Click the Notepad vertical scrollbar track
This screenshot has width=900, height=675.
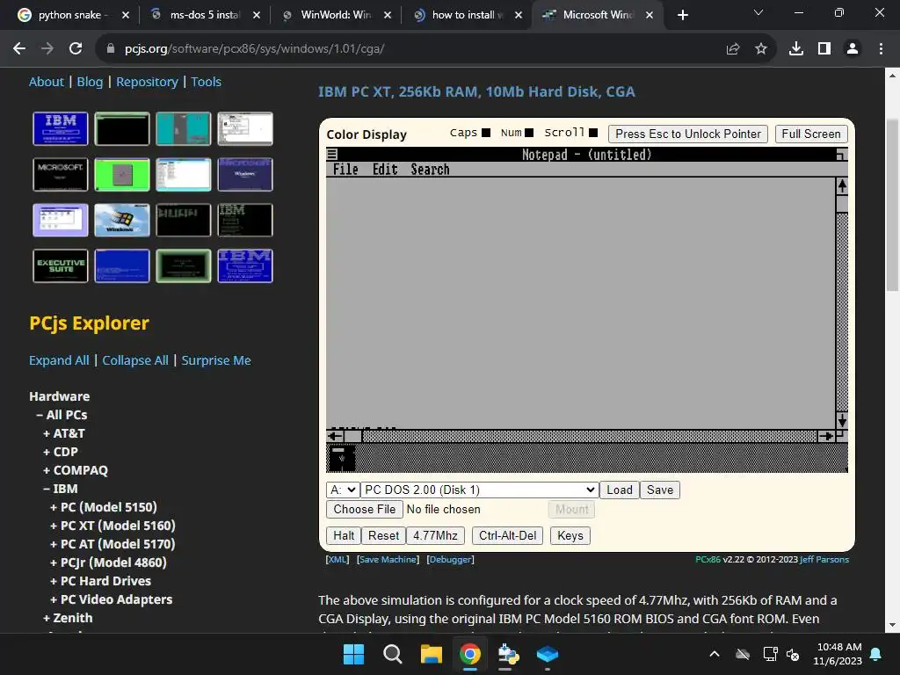[842, 312]
